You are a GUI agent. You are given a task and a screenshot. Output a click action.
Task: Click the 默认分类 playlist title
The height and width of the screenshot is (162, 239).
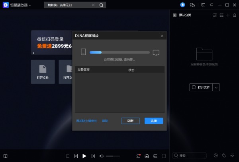pyautogui.click(x=185, y=15)
